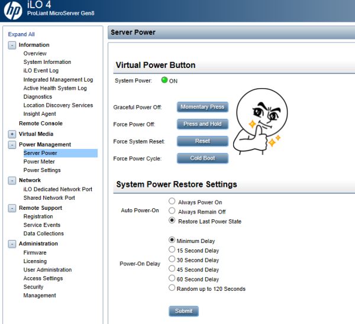Open Integrated Management Log
The image size is (355, 324).
tap(58, 80)
